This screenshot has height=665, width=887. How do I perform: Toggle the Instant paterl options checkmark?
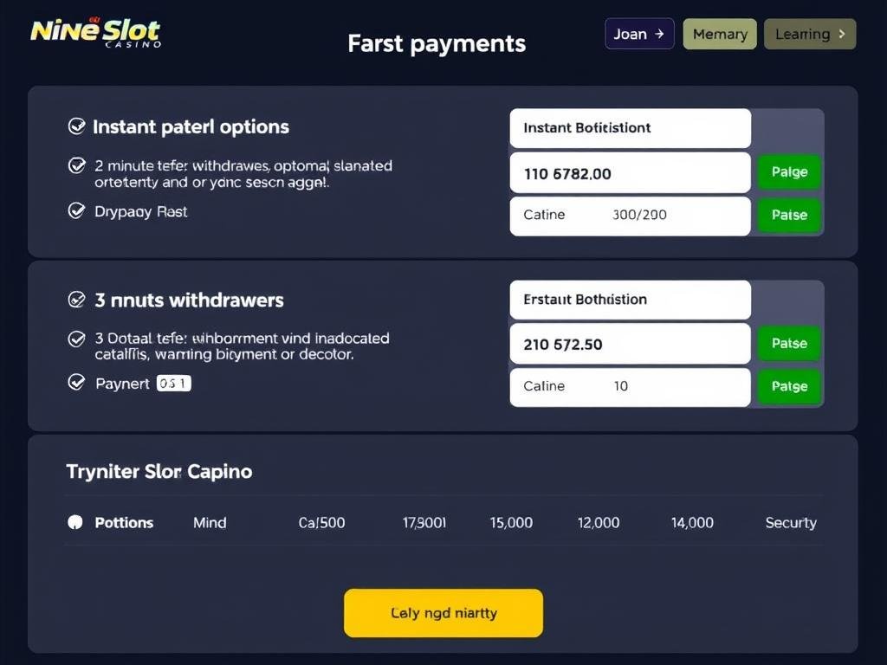coord(76,126)
